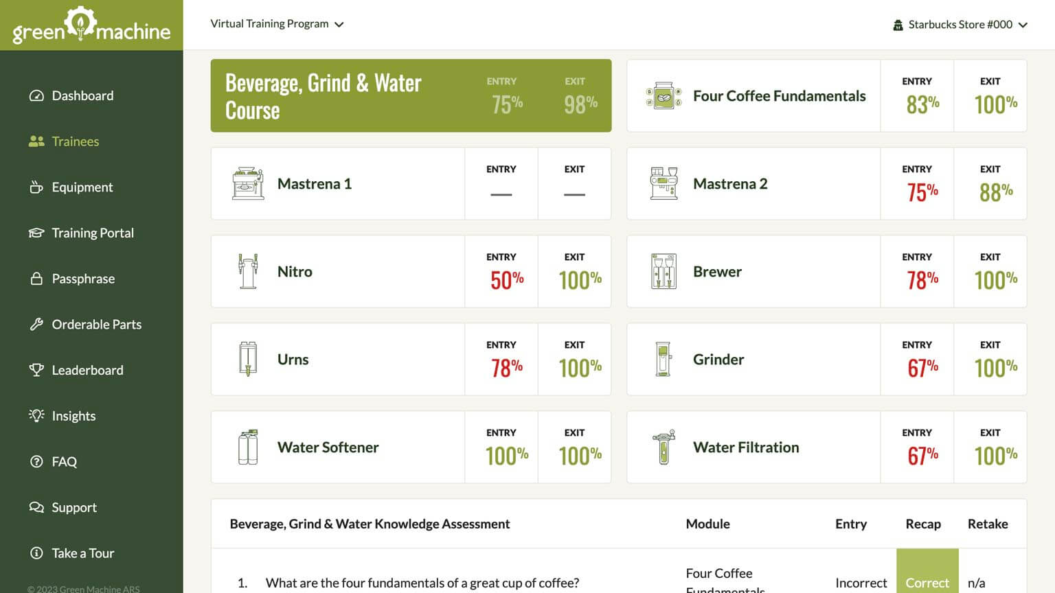This screenshot has height=593, width=1055.
Task: Click the Passphrase lock icon
Action: click(x=36, y=279)
